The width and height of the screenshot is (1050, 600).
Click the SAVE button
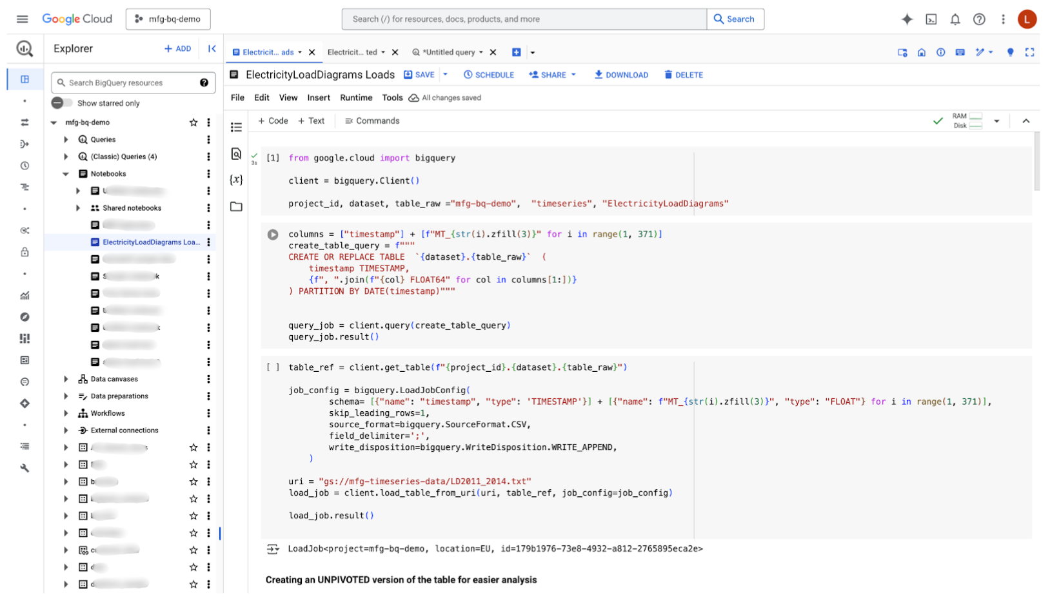[x=419, y=75]
